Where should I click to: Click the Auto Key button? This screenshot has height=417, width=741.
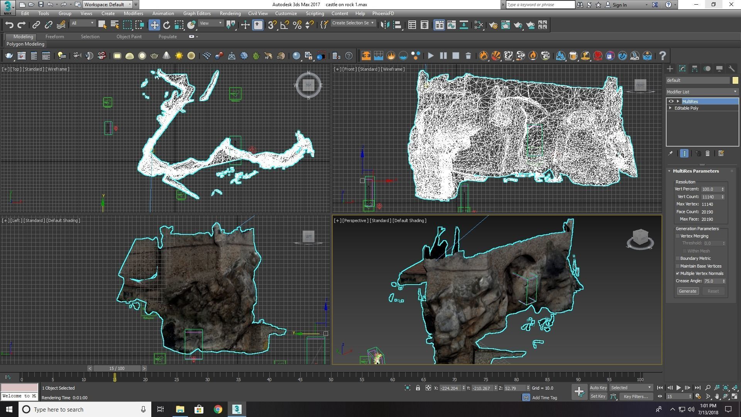(598, 388)
